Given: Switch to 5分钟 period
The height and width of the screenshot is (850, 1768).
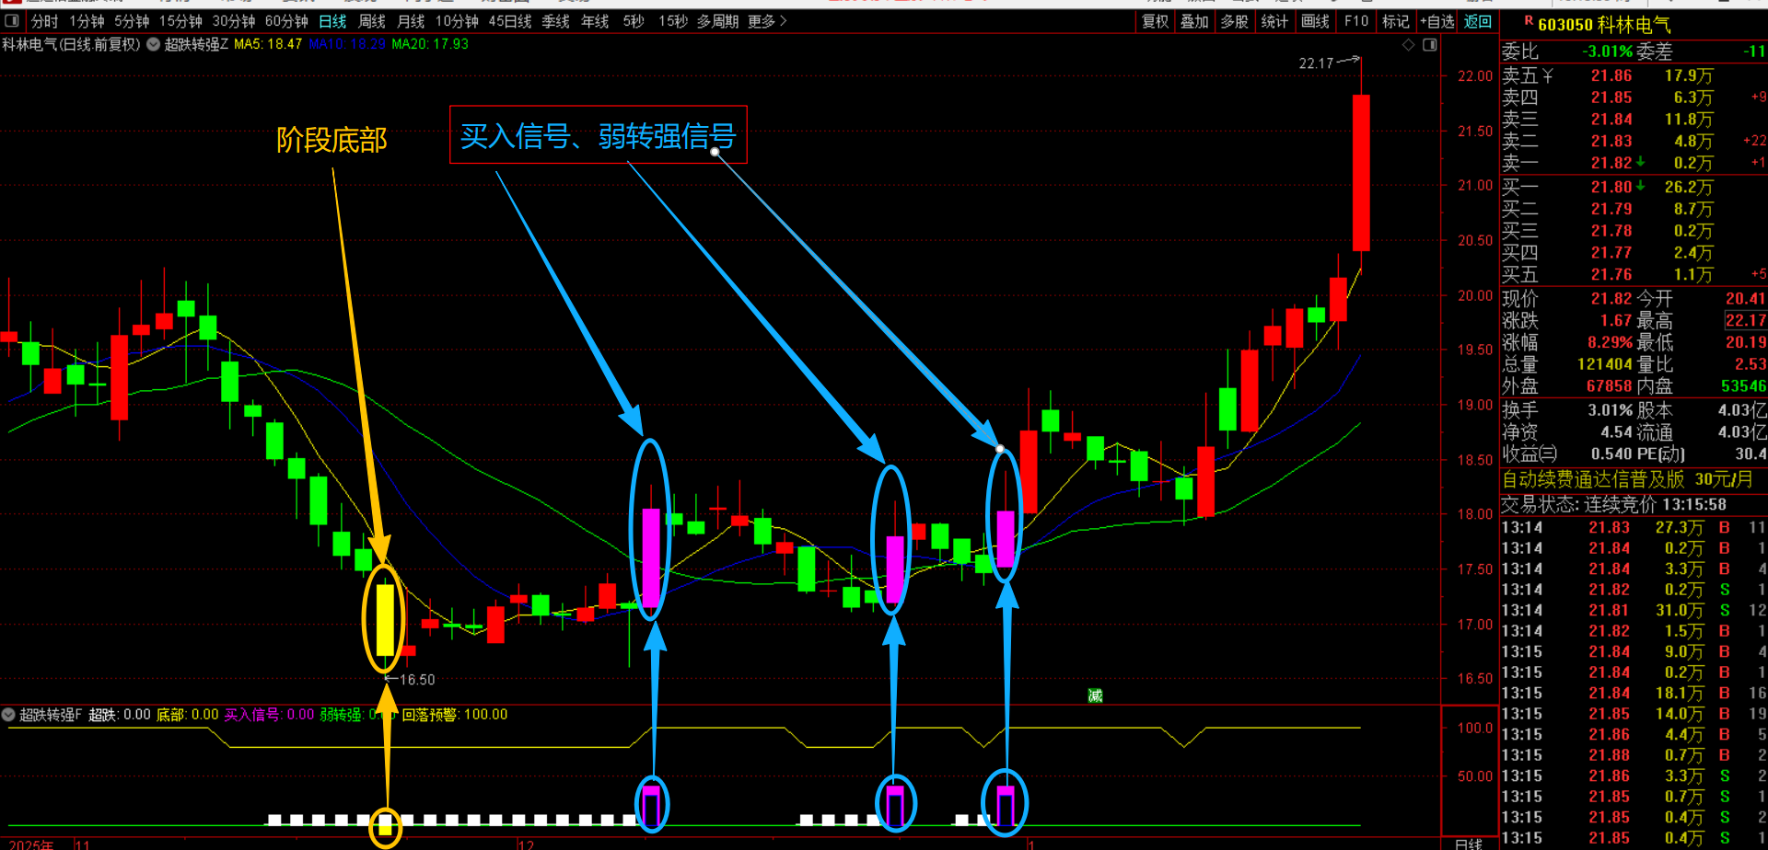Looking at the screenshot, I should tap(132, 21).
